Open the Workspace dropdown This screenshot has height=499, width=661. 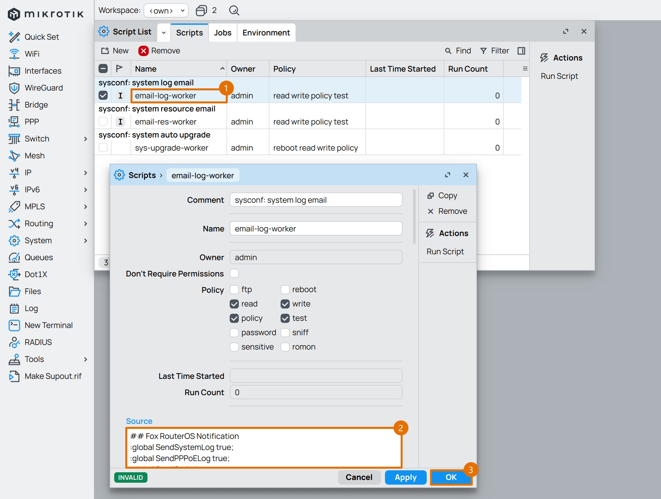coord(166,10)
